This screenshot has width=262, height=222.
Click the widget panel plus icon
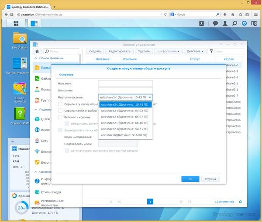[13, 141]
